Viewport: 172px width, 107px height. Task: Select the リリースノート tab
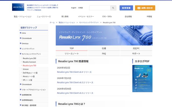(72, 53)
